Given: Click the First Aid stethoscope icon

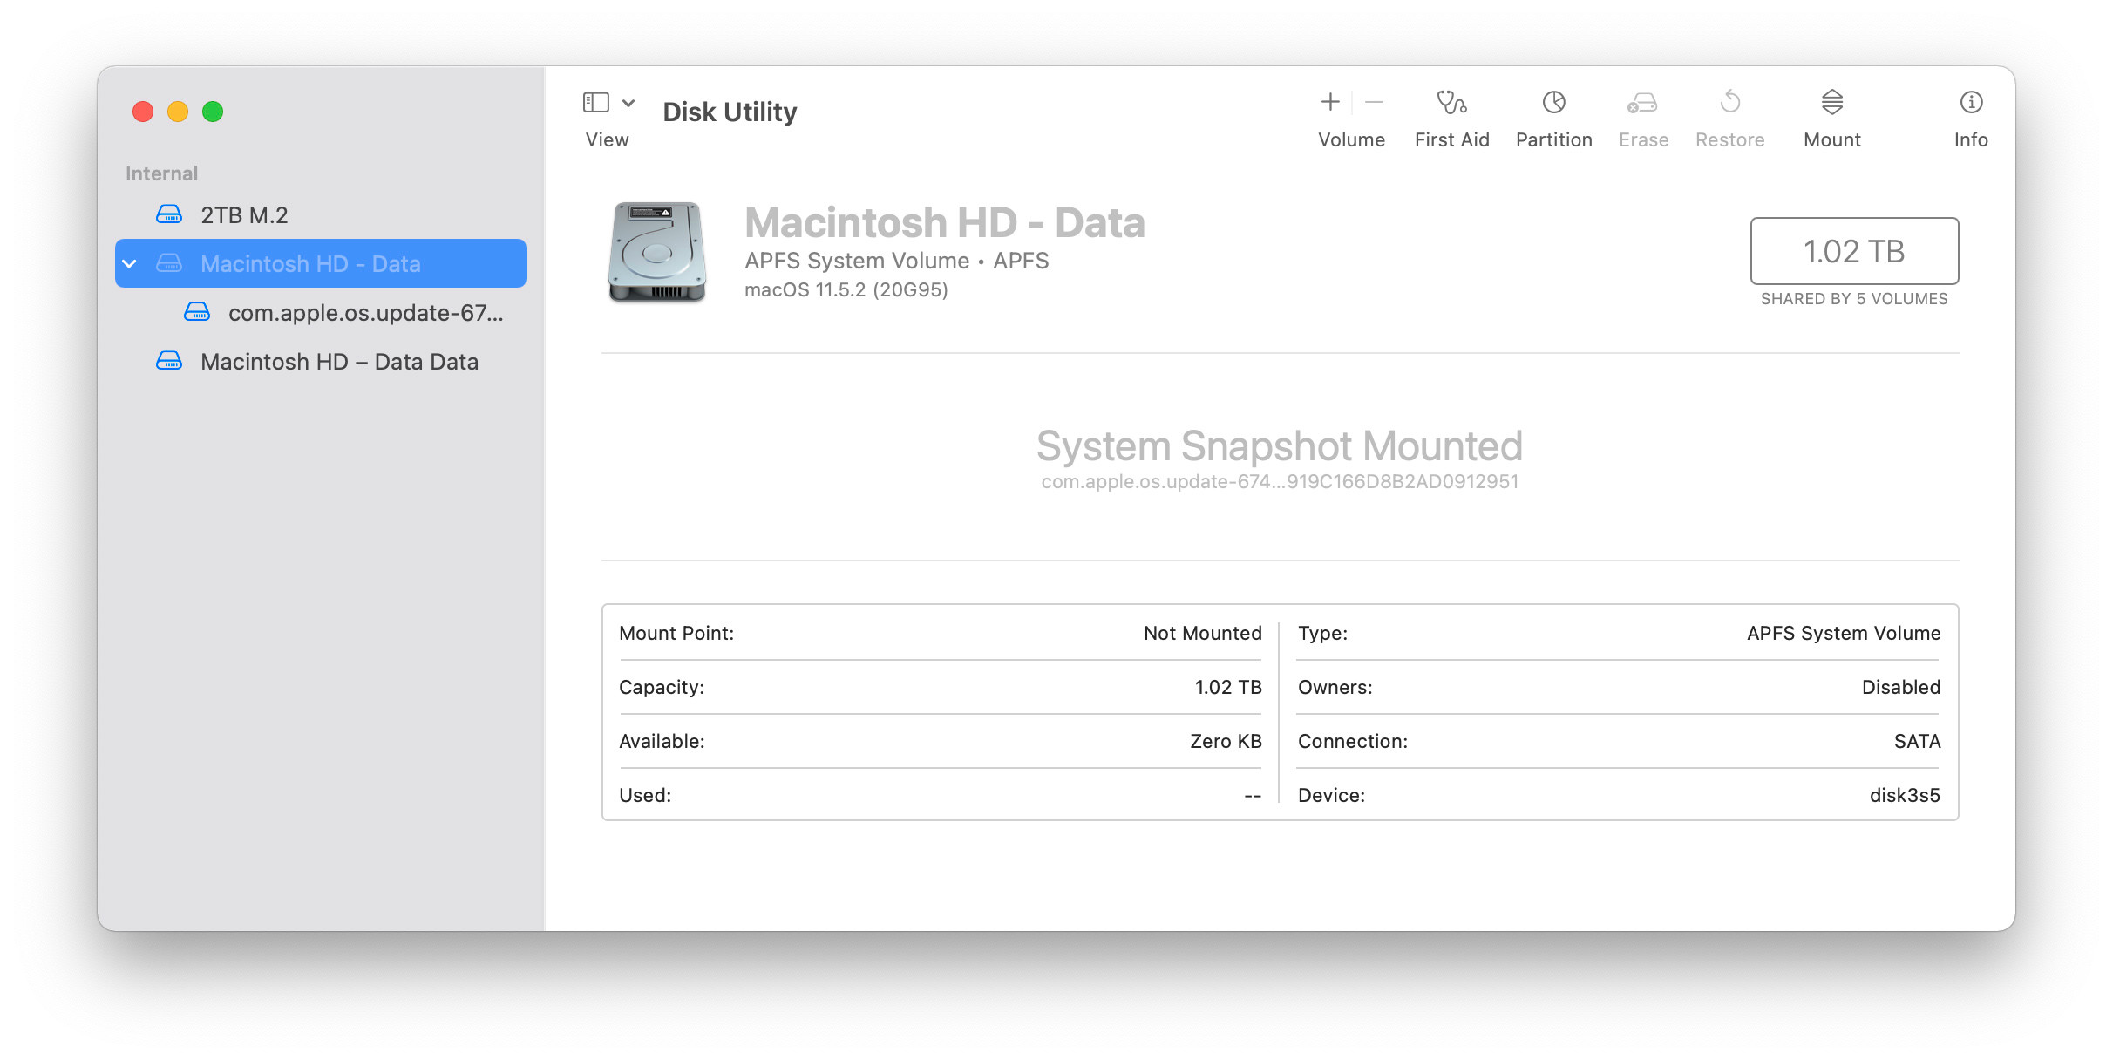Looking at the screenshot, I should 1451,103.
